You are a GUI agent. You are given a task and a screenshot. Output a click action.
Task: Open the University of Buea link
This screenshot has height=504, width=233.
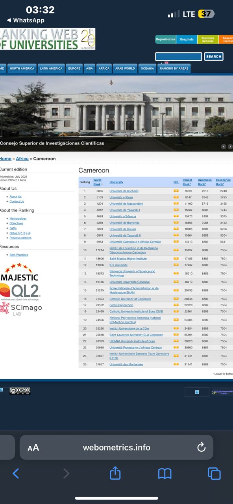121,197
